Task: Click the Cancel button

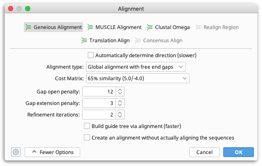Action: click(204, 152)
